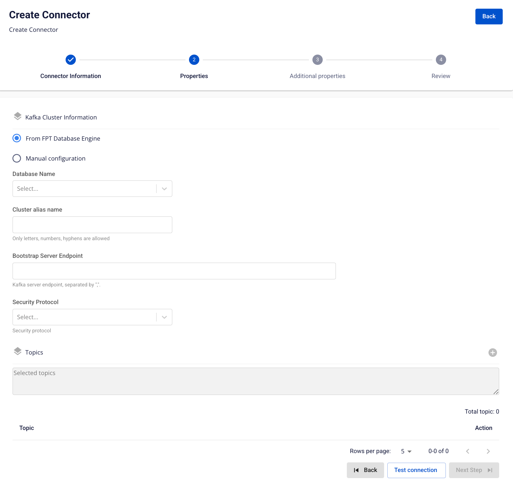The height and width of the screenshot is (481, 513).
Task: Click the Kafka Cluster Information layers icon
Action: coord(18,116)
